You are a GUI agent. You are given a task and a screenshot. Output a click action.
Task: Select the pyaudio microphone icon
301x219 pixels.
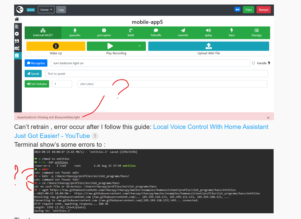click(75, 30)
